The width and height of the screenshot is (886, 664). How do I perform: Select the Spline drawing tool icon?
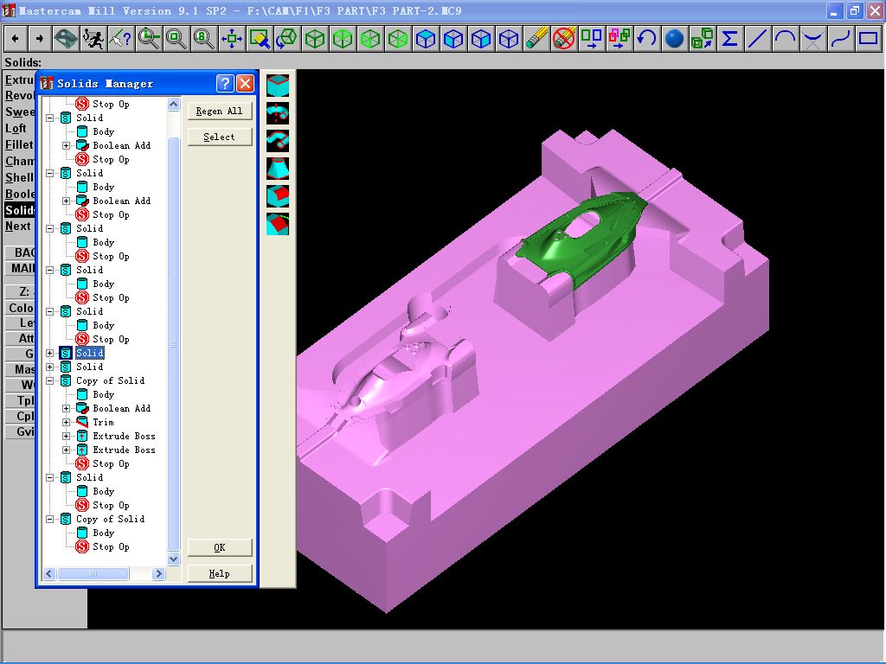(x=841, y=38)
